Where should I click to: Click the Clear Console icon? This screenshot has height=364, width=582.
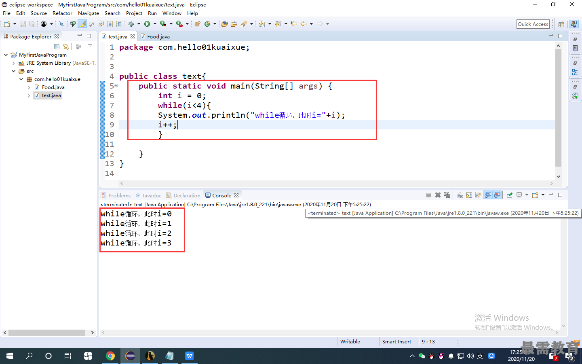coord(460,195)
